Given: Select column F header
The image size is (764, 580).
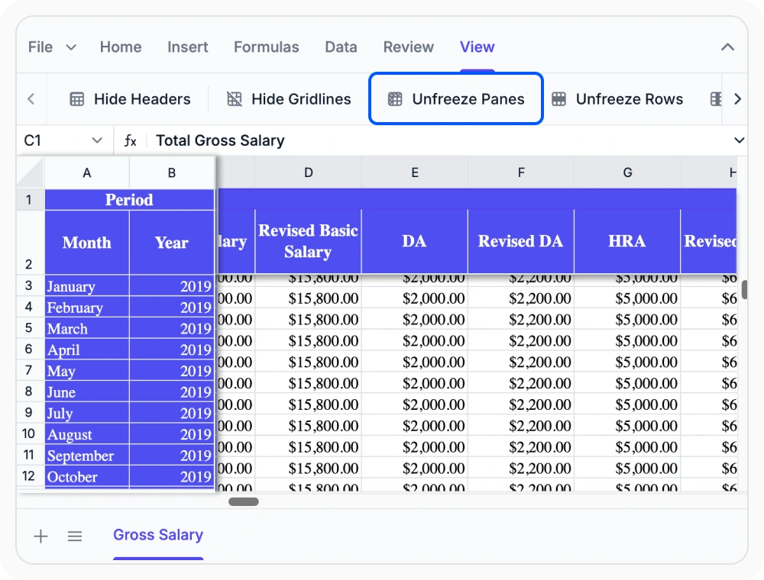Looking at the screenshot, I should (x=521, y=172).
